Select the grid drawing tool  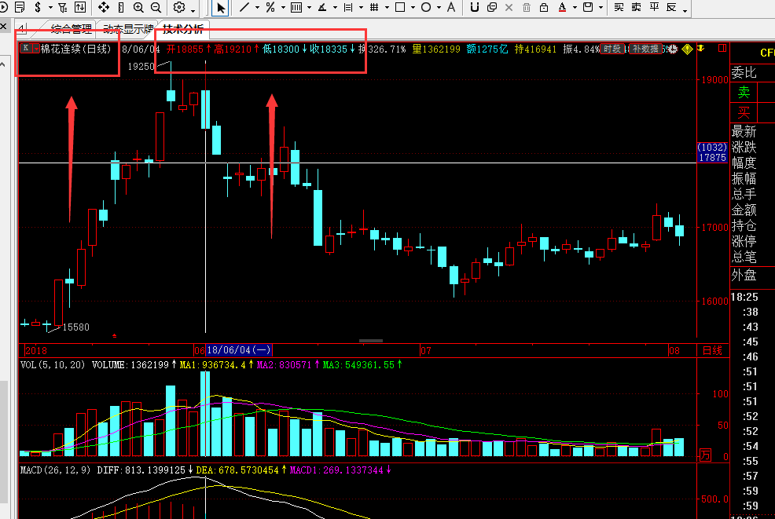coord(374,7)
